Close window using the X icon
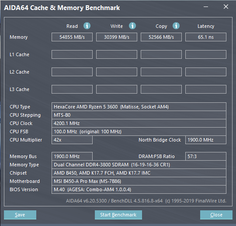Viewport: 236px width, 226px height. 226,7
